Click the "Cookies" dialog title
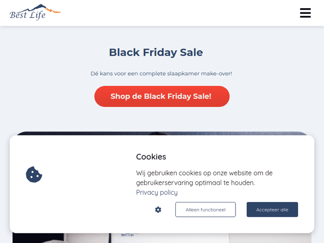This screenshot has height=243, width=324. pyautogui.click(x=151, y=157)
